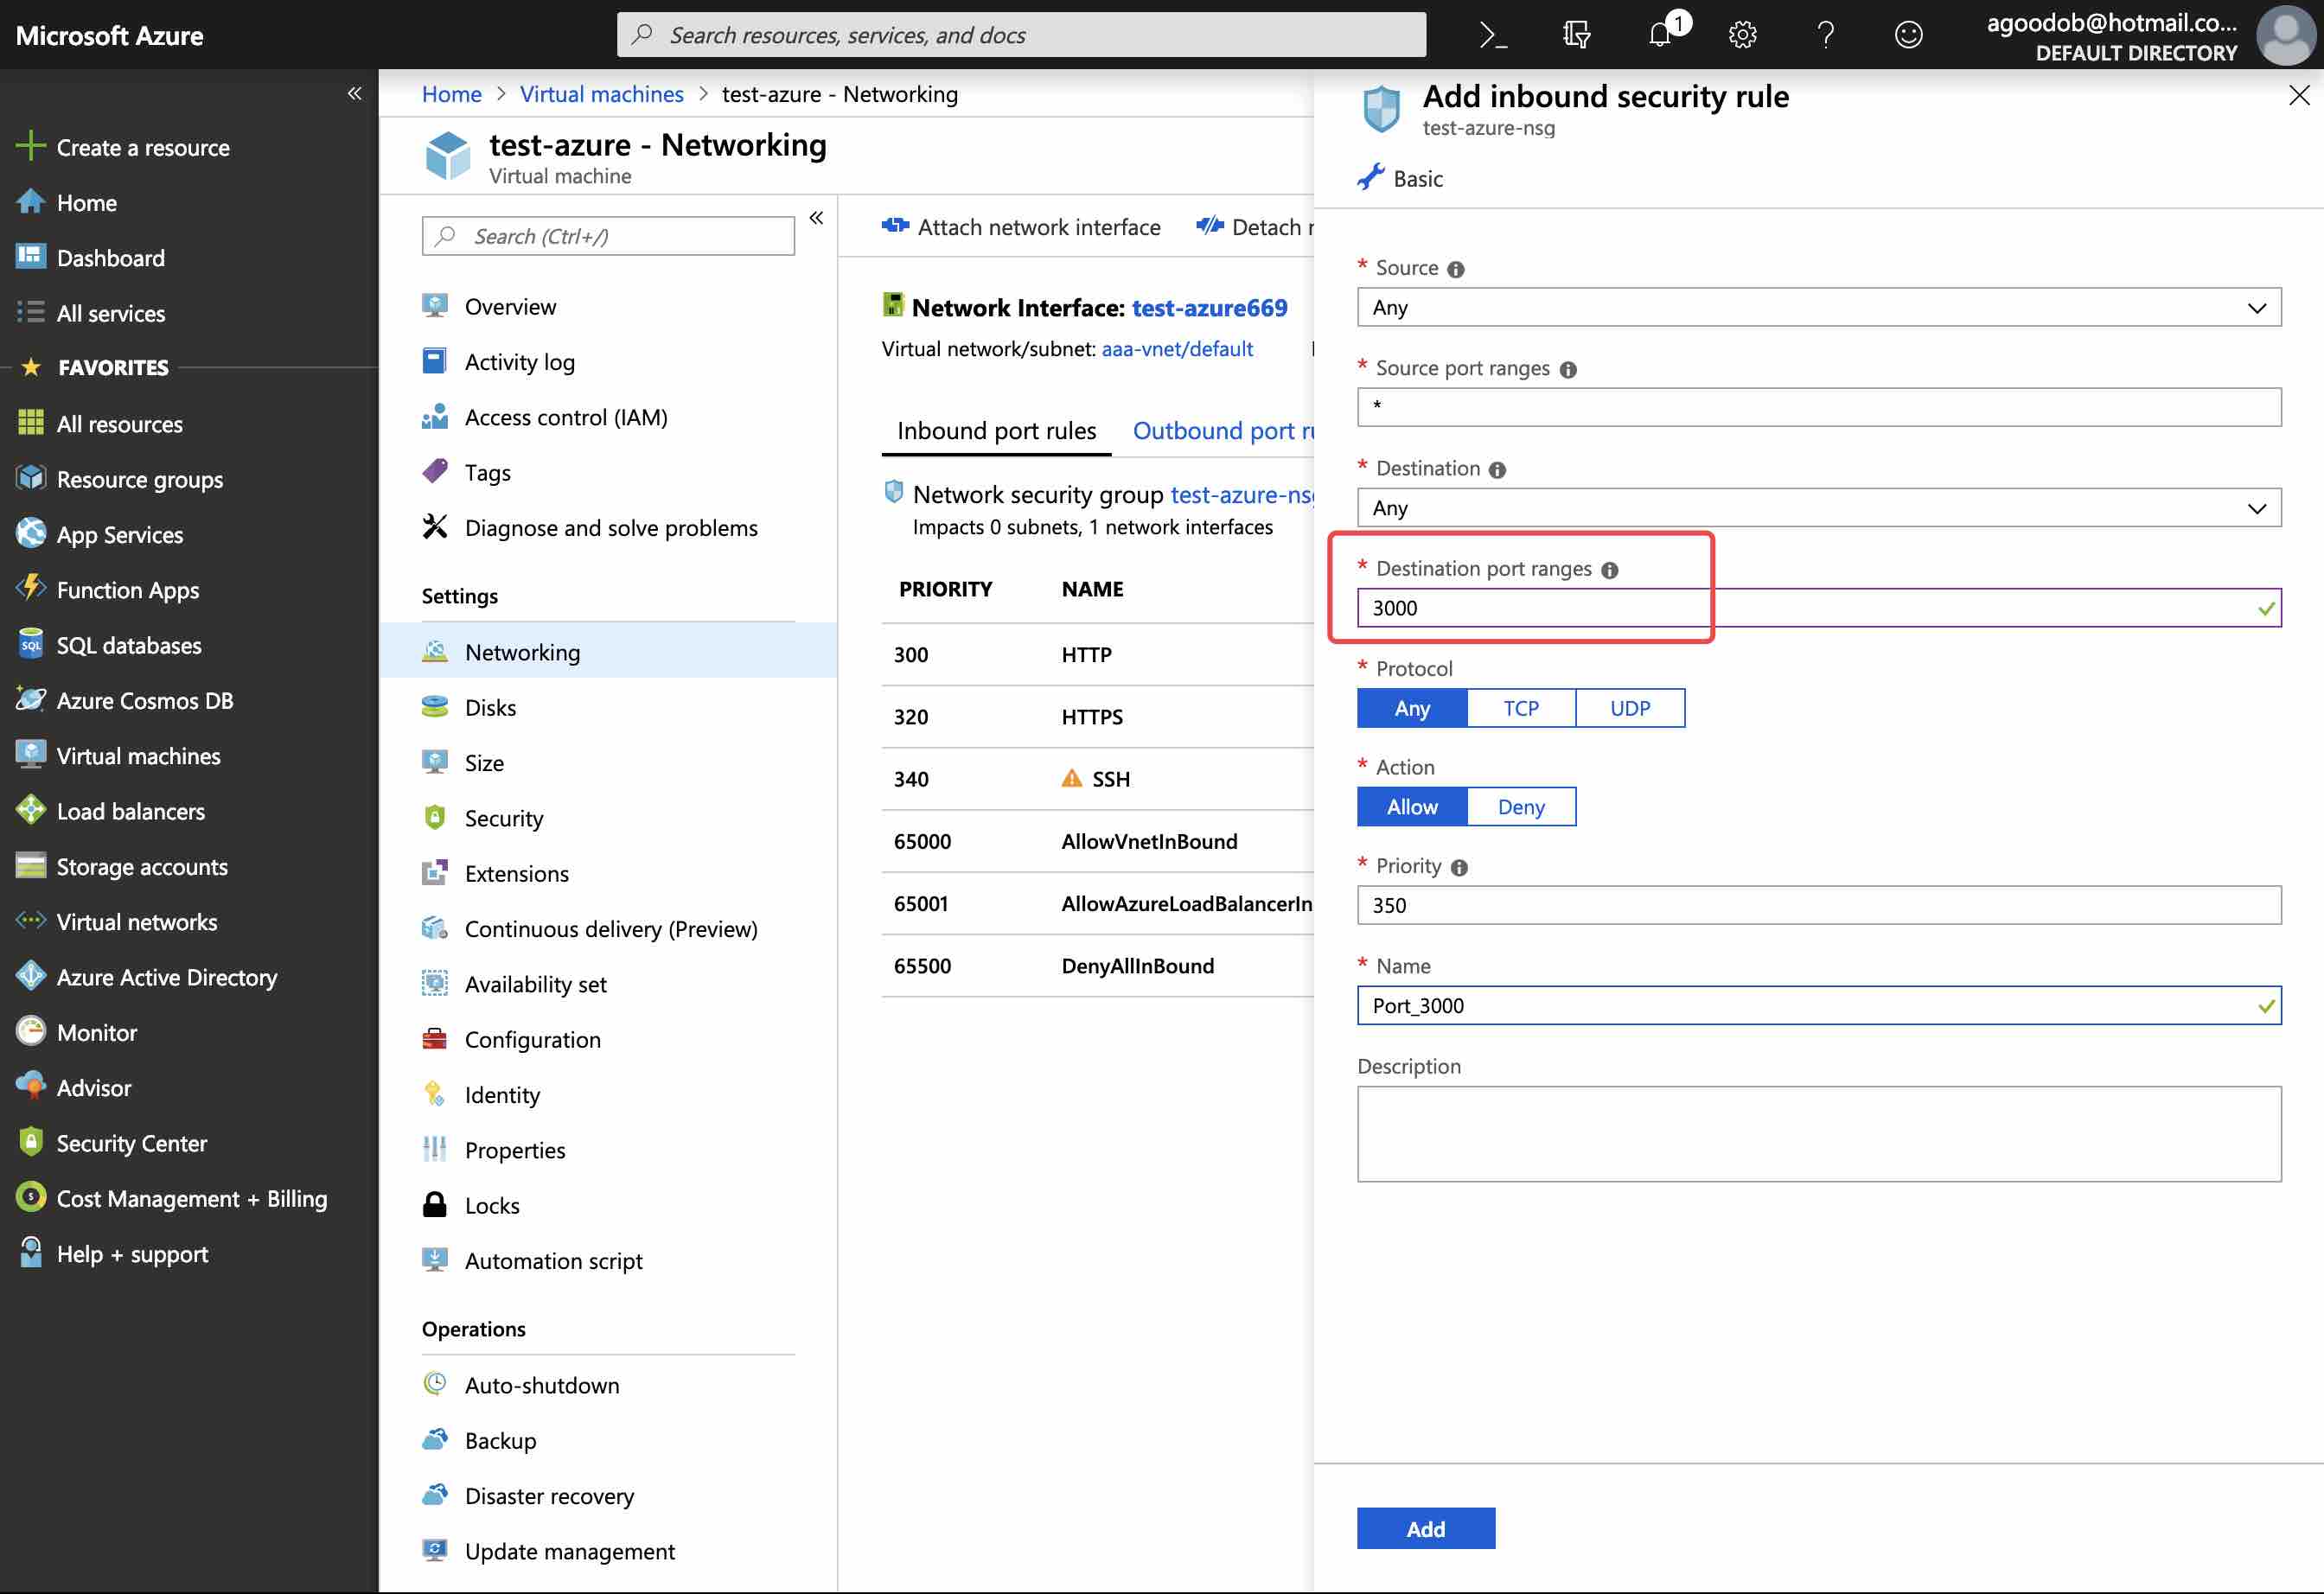Select TCP protocol option
This screenshot has height=1594, width=2324.
(1520, 708)
